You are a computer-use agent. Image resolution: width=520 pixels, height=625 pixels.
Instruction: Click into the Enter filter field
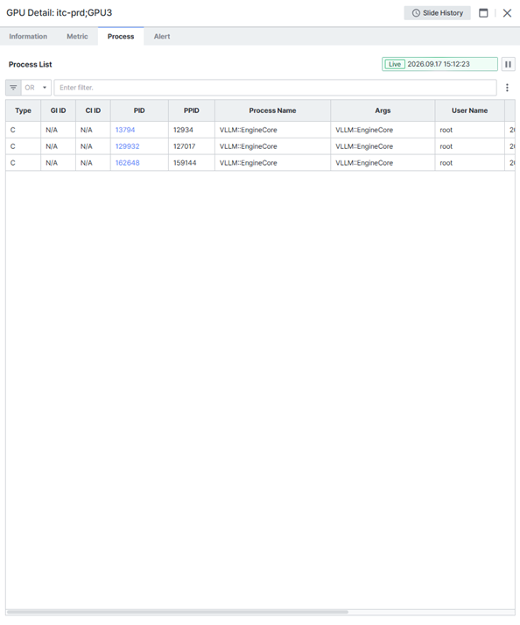pyautogui.click(x=275, y=88)
